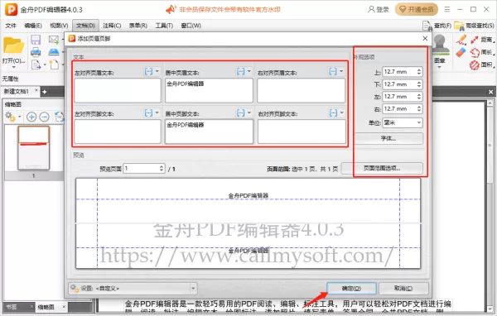The height and width of the screenshot is (316, 497).
Task: Expand center header macro dropdown arrow
Action: coord(249,71)
